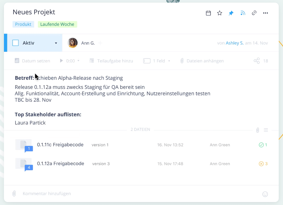283x205 pixels.
Task: Click Top Stakeholder auflisten heading
Action: pos(48,114)
